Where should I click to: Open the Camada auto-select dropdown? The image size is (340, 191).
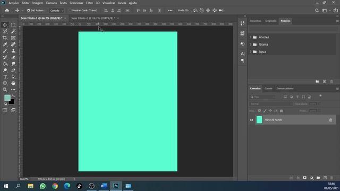(x=56, y=11)
